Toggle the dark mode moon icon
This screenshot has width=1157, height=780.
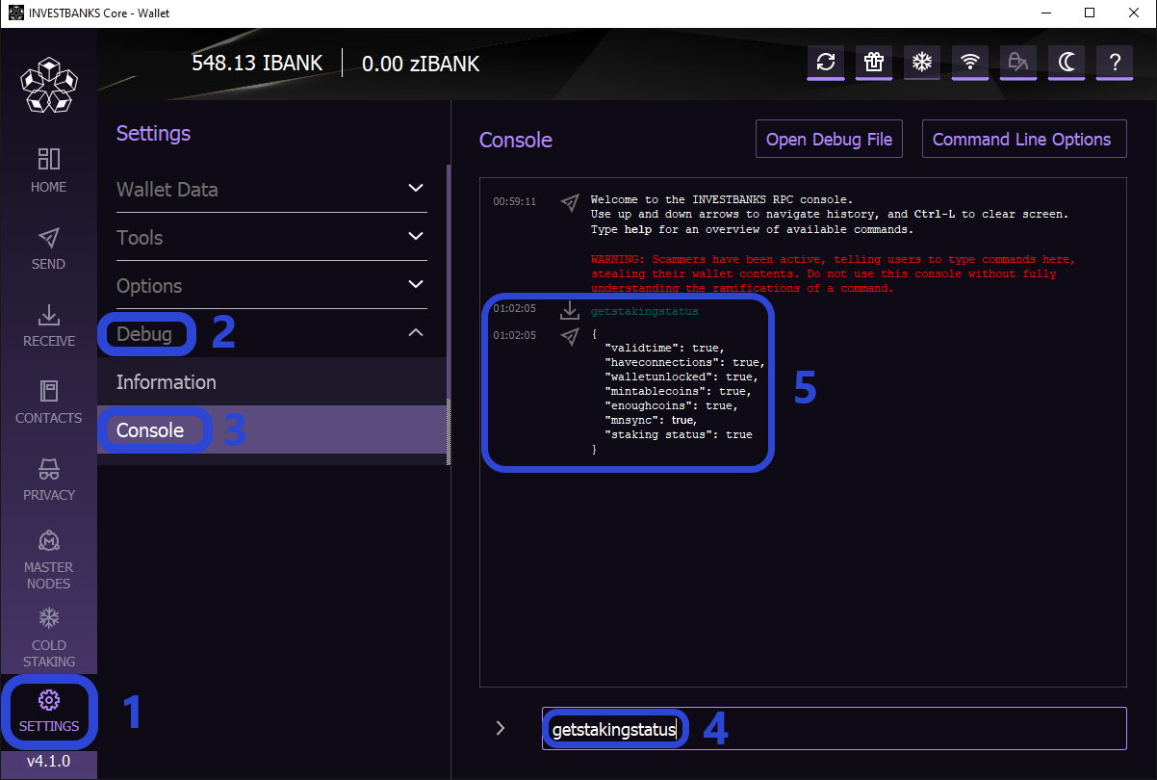(1067, 63)
